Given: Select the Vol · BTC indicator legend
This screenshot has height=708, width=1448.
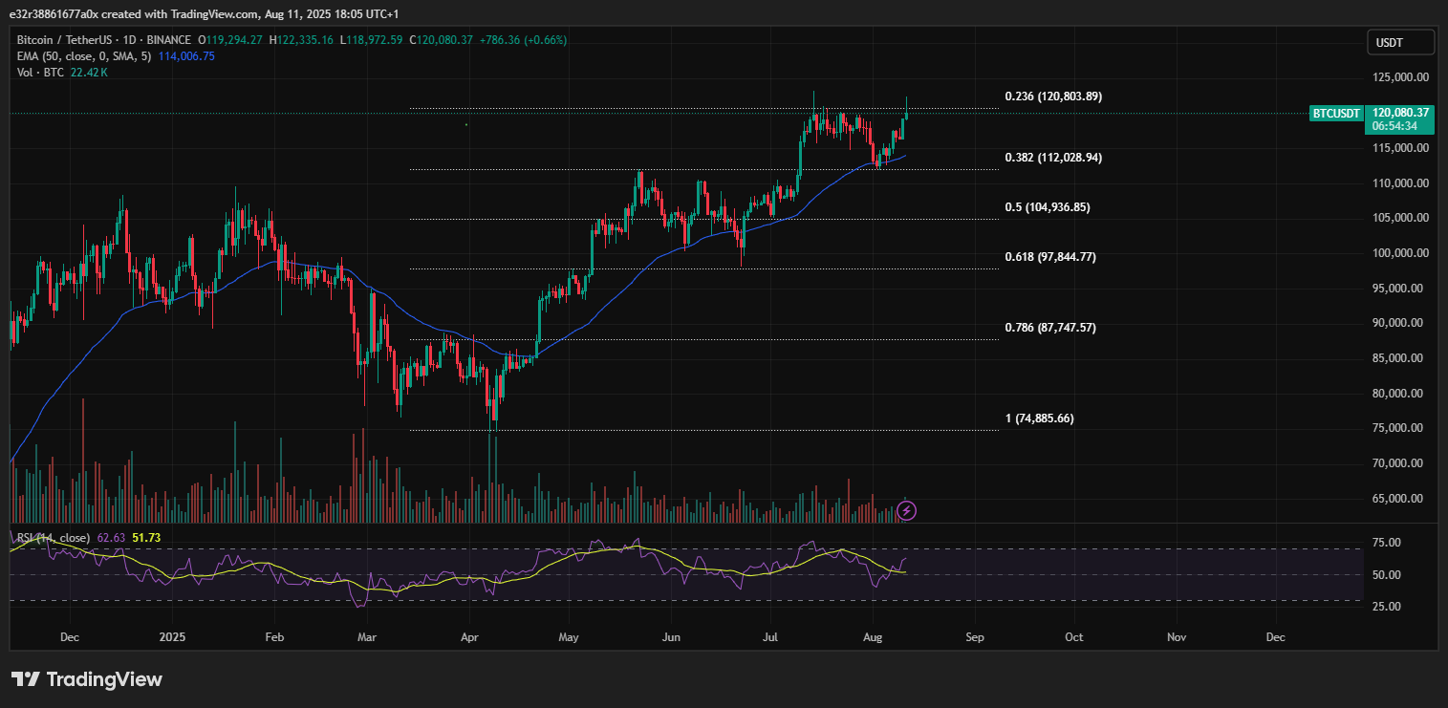Looking at the screenshot, I should coord(40,73).
